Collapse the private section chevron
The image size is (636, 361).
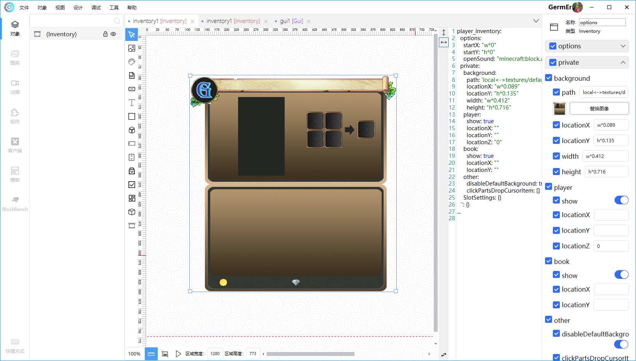(623, 62)
